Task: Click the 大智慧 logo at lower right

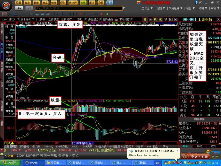Action: coord(213,152)
